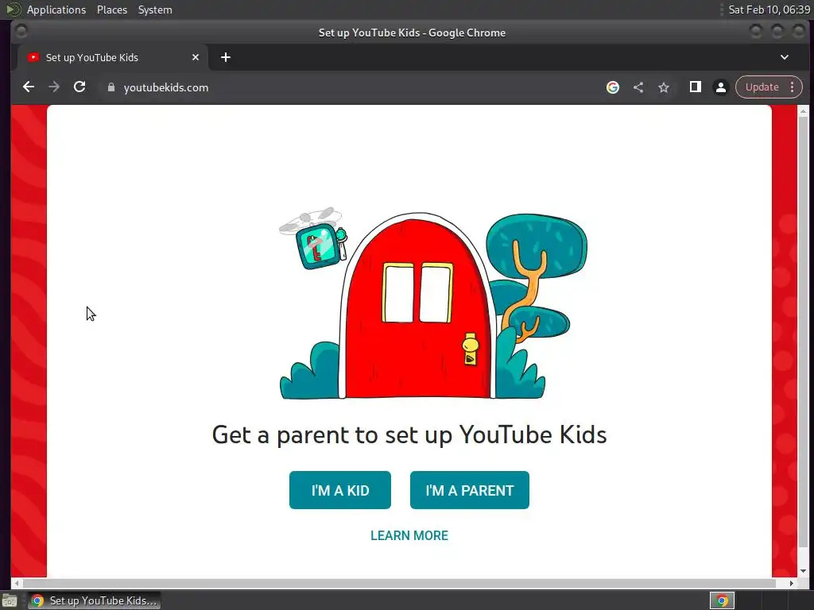The image size is (814, 610).
Task: Click the Chrome taskbar entry Set up YouTube Kids
Action: (94, 600)
